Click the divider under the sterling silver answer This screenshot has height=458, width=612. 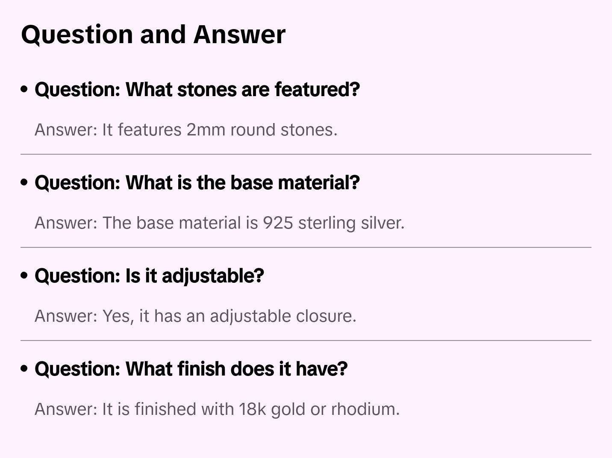click(306, 247)
